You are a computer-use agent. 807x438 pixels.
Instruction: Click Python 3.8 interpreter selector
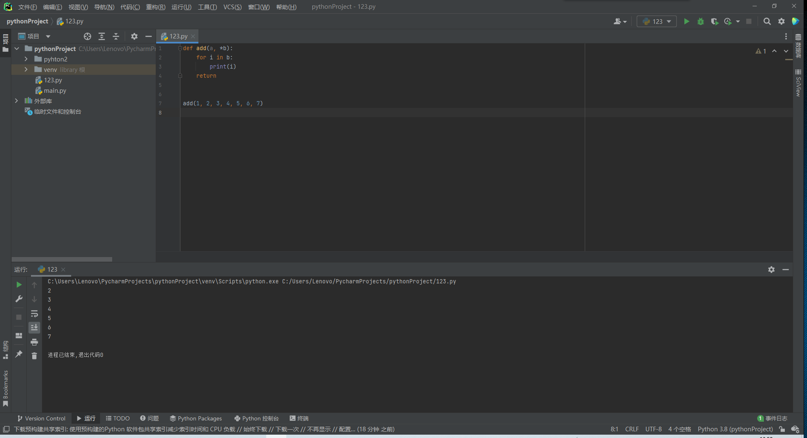(x=735, y=429)
